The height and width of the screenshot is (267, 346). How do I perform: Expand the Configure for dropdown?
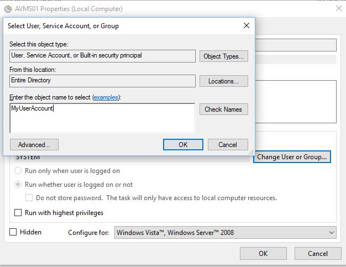226,232
